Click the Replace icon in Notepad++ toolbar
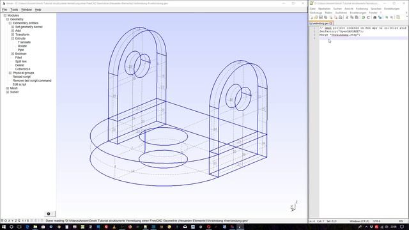The image size is (409, 230). 380,17
